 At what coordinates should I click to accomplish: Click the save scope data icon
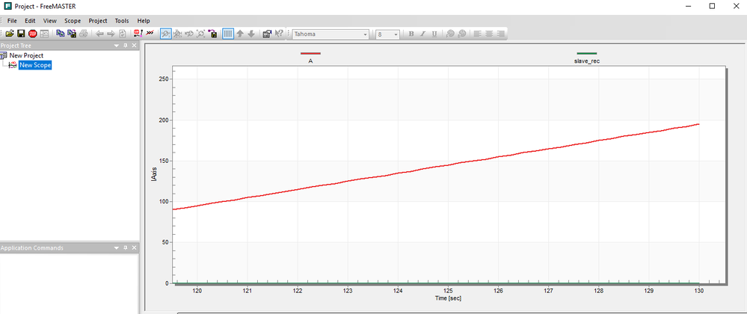[212, 34]
